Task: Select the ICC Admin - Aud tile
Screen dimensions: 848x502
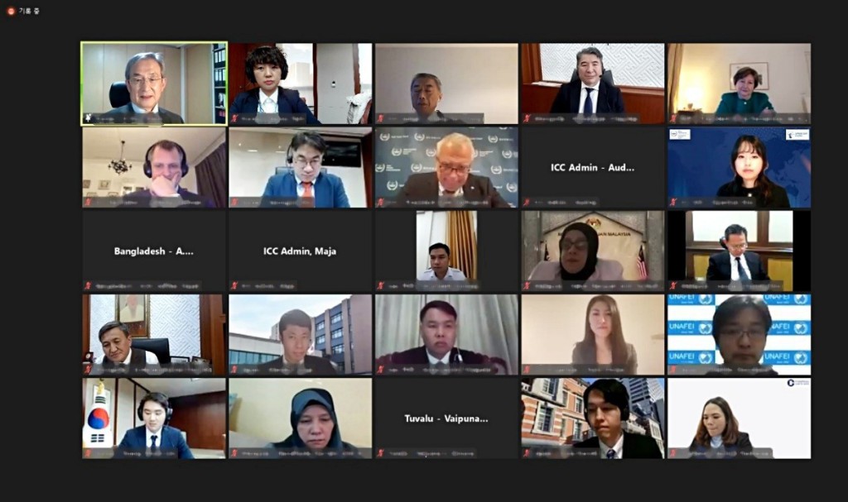Action: [x=593, y=168]
